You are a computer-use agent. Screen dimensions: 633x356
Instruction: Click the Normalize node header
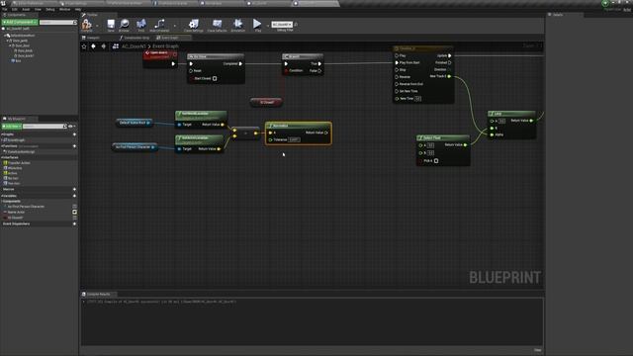(x=299, y=126)
